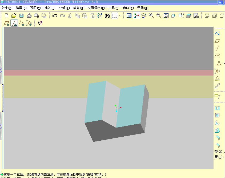Select the dashed selection box tool
Screen dimensions: 225x178
(115, 15)
